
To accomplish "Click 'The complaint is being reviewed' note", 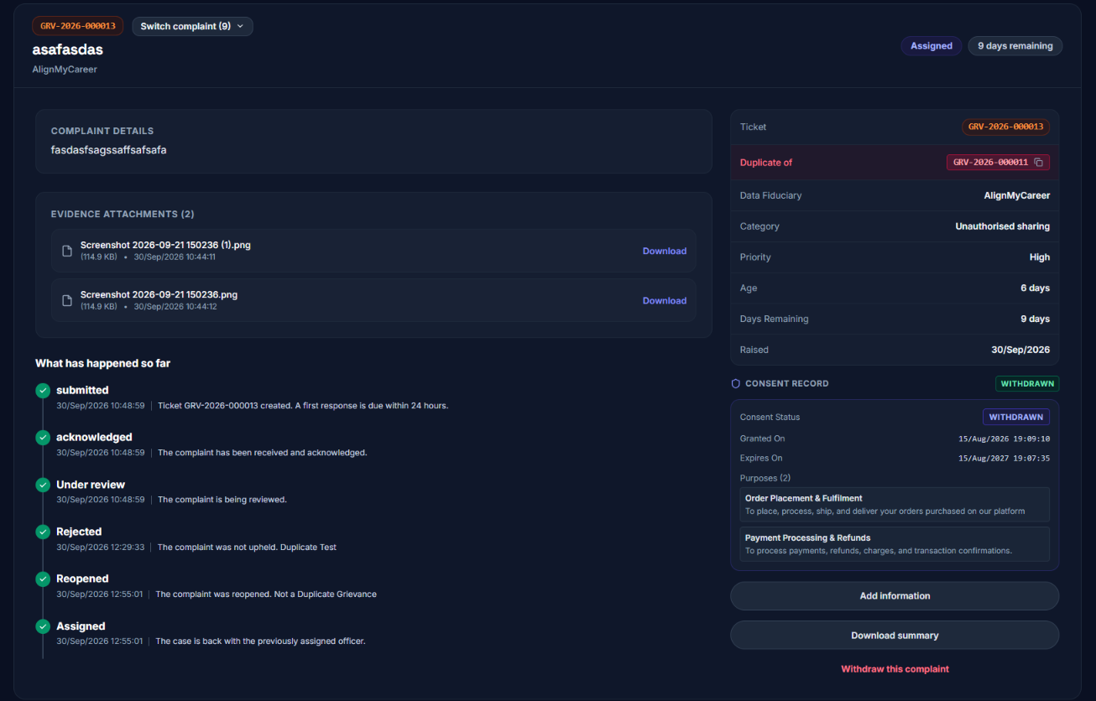I will 222,500.
